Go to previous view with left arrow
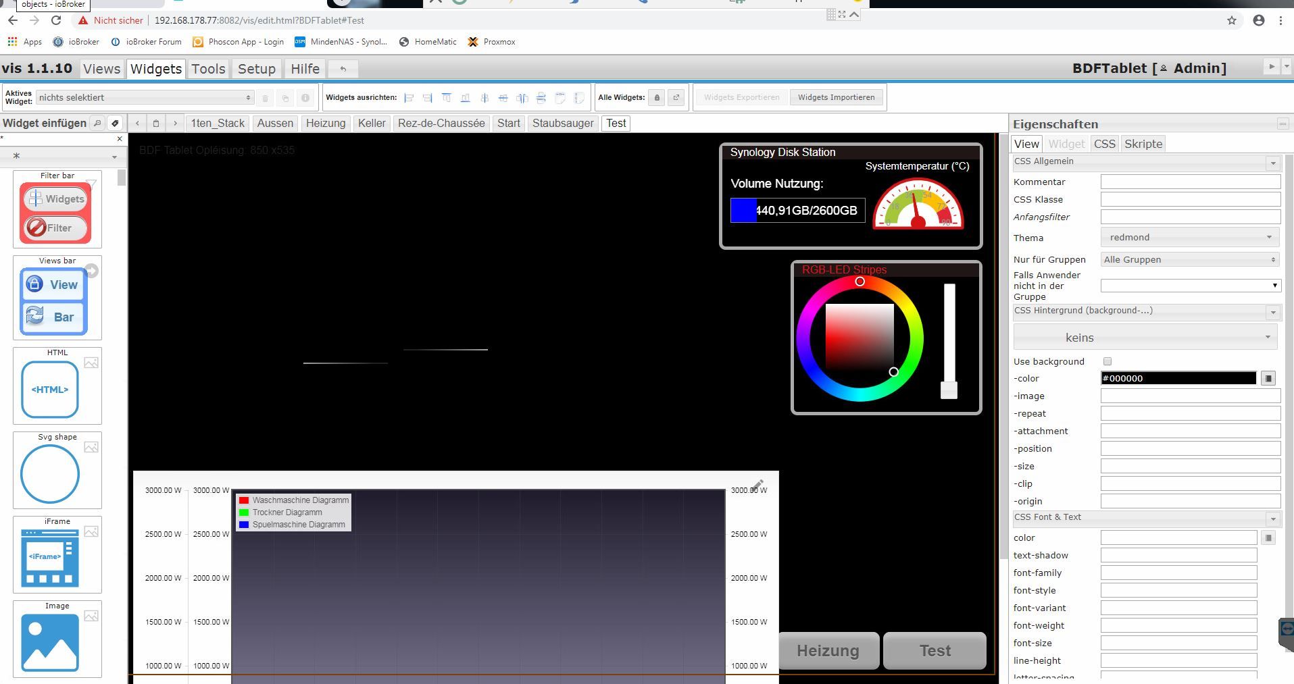The height and width of the screenshot is (684, 1294). (x=137, y=124)
